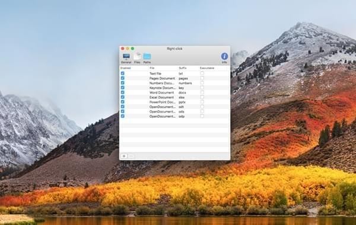The width and height of the screenshot is (356, 225).
Task: Click the Enabled column header
Action: pos(126,68)
